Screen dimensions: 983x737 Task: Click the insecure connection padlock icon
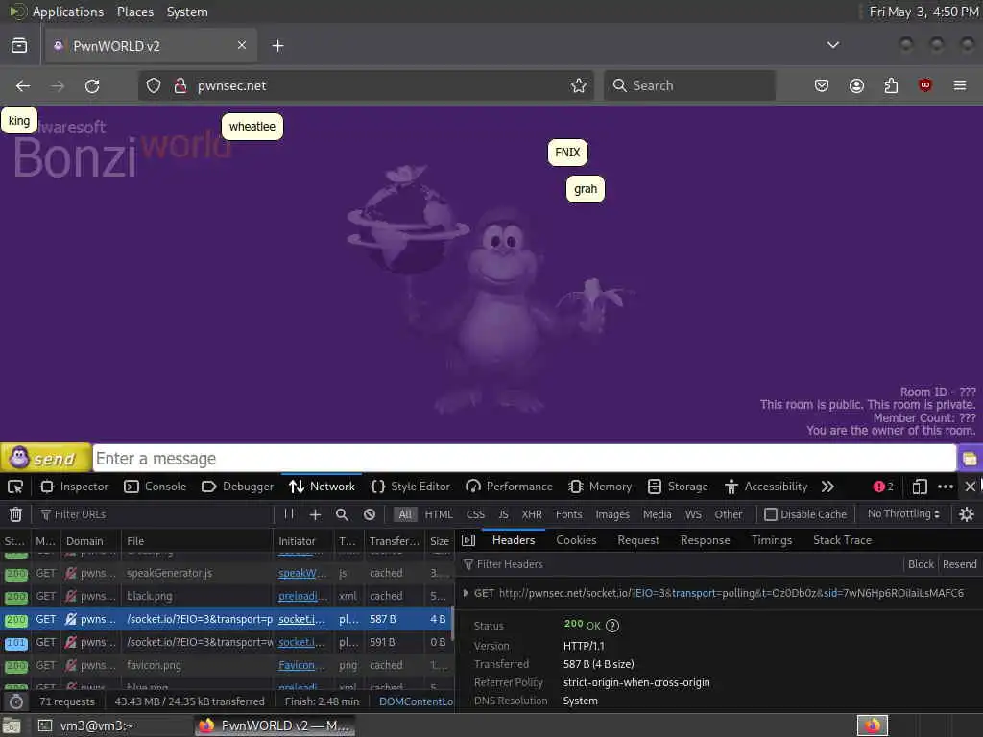coord(180,85)
